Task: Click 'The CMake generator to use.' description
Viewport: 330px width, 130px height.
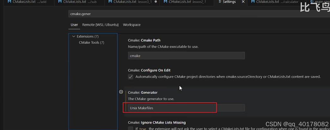Action: [151, 99]
